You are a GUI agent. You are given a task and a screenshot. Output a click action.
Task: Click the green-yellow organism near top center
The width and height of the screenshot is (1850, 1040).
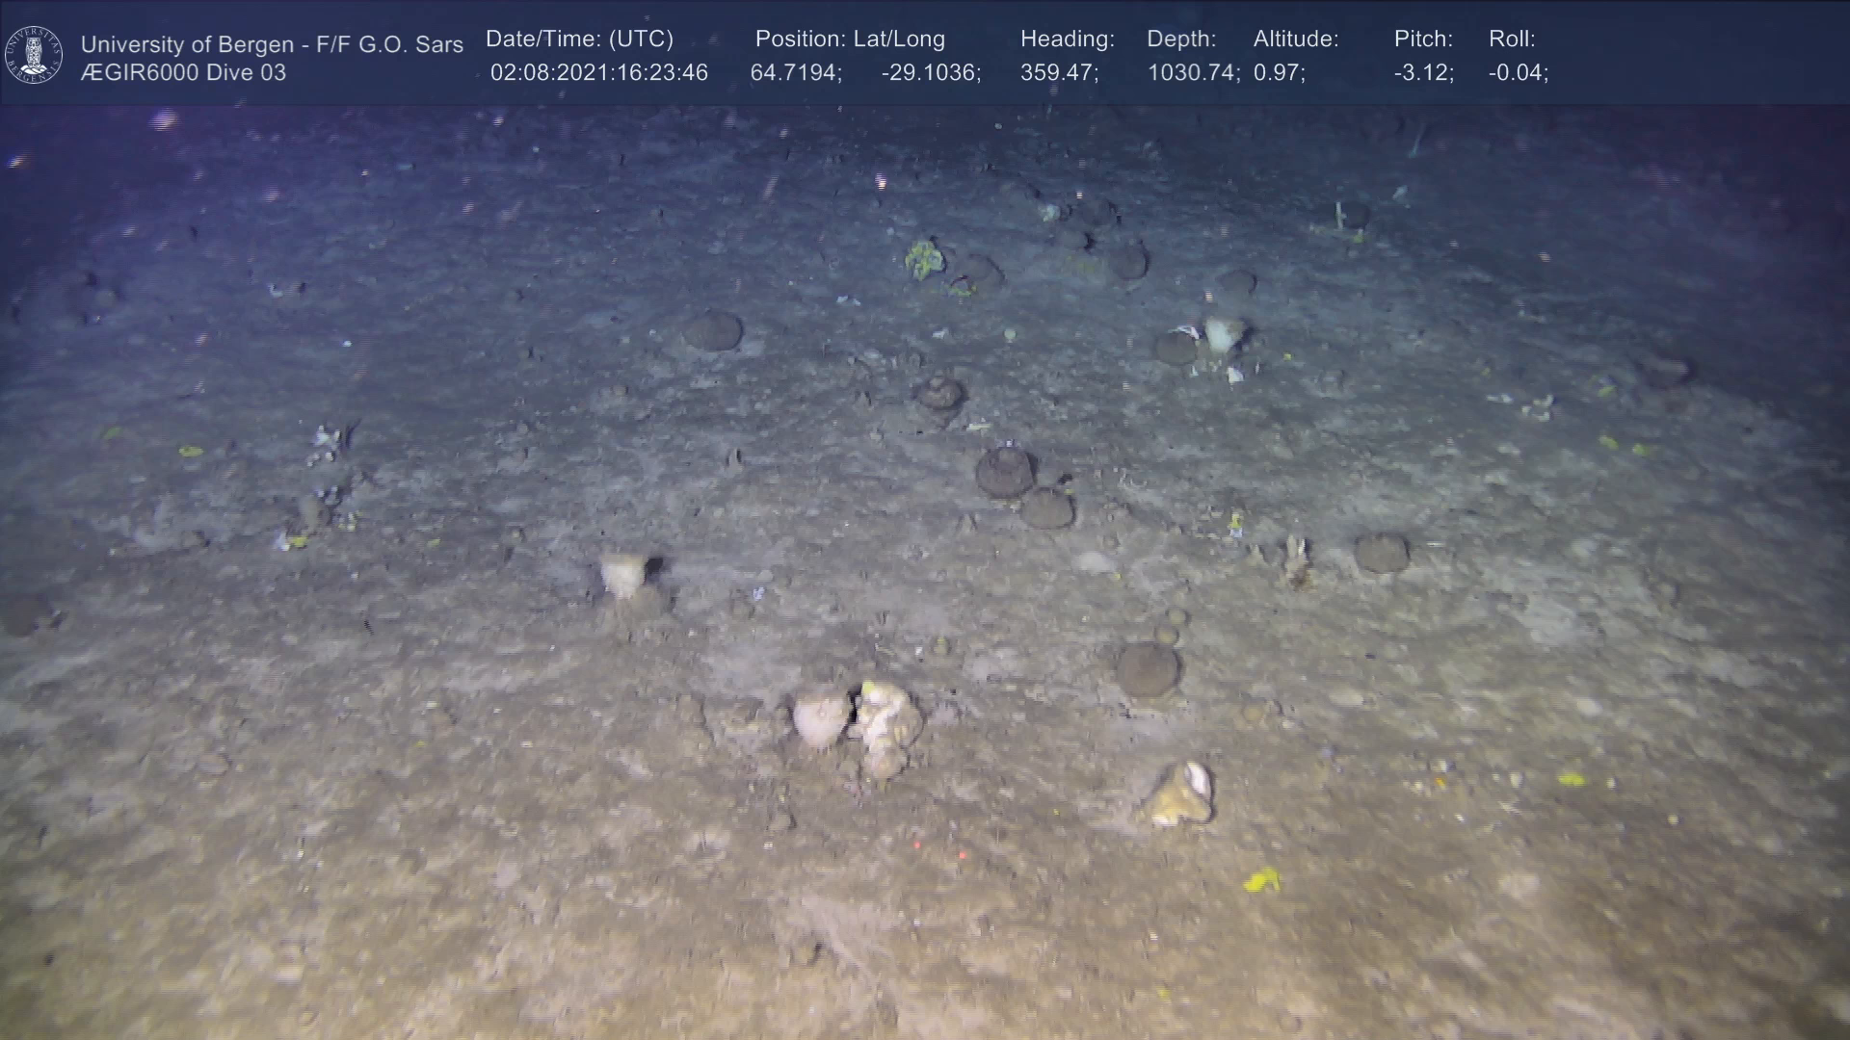pos(924,258)
